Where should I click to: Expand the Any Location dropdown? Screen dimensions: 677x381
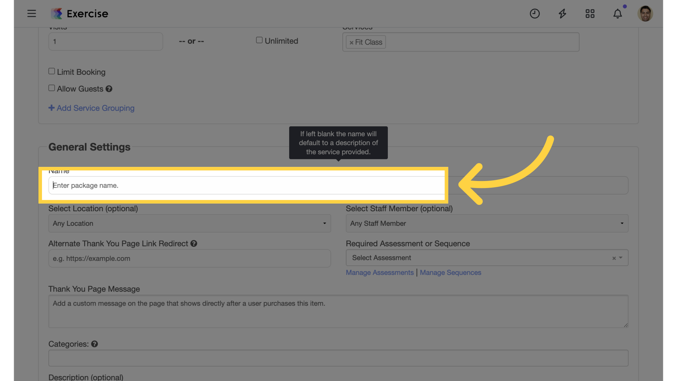click(x=189, y=223)
